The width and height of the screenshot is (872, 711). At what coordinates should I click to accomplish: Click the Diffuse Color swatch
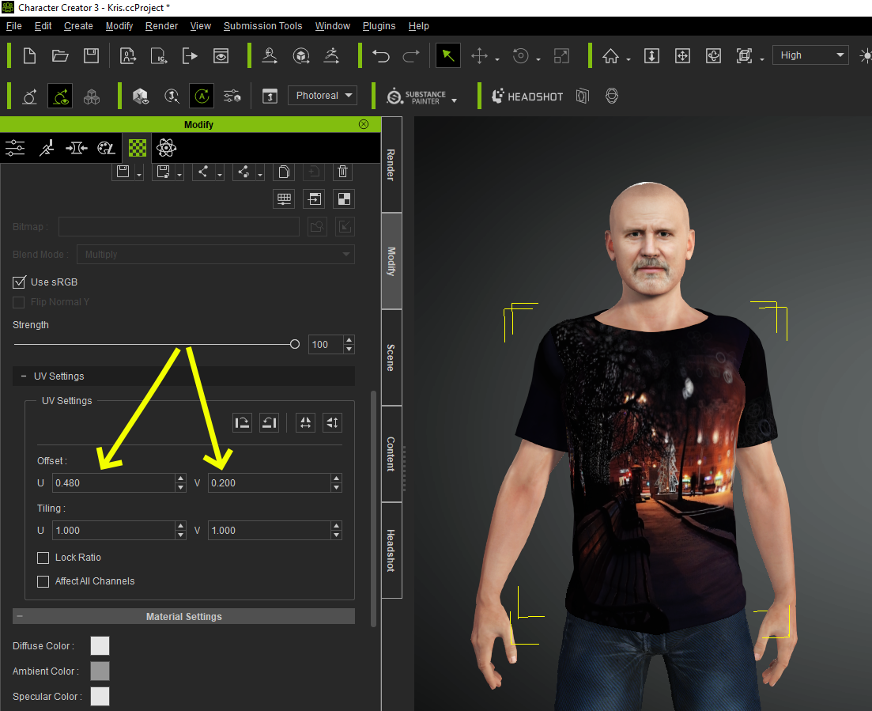[x=100, y=646]
